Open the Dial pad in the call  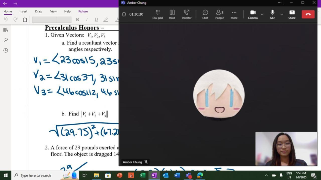click(157, 14)
